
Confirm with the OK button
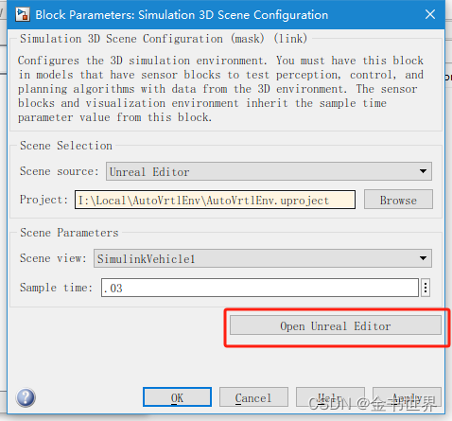point(177,397)
